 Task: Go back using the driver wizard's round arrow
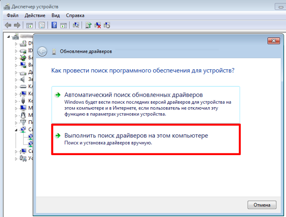pyautogui.click(x=42, y=51)
